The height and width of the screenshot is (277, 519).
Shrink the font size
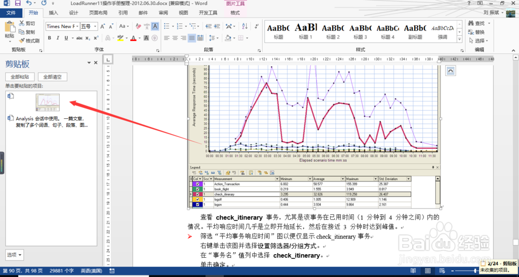(110, 26)
